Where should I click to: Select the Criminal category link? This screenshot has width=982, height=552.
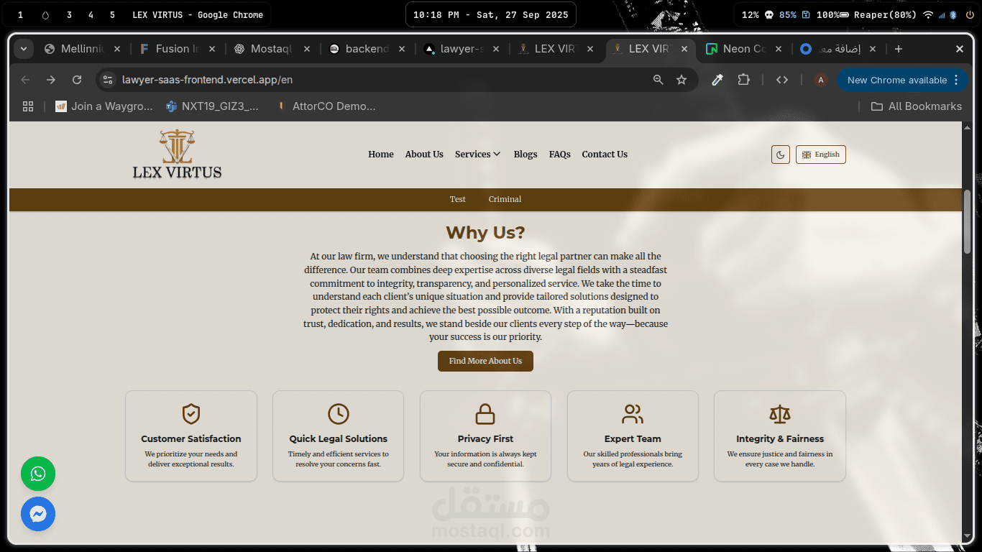point(505,199)
